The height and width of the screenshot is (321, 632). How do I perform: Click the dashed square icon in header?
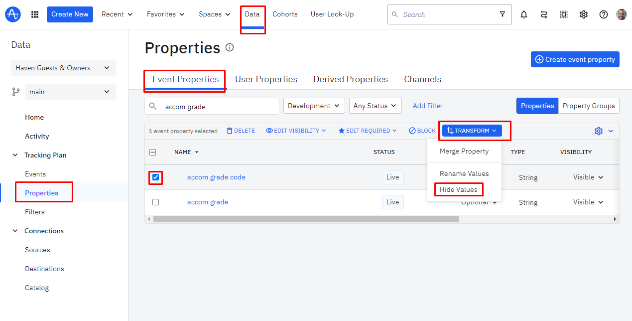[564, 14]
